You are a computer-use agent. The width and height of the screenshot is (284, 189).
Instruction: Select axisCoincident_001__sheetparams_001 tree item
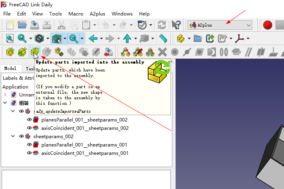click(x=85, y=153)
